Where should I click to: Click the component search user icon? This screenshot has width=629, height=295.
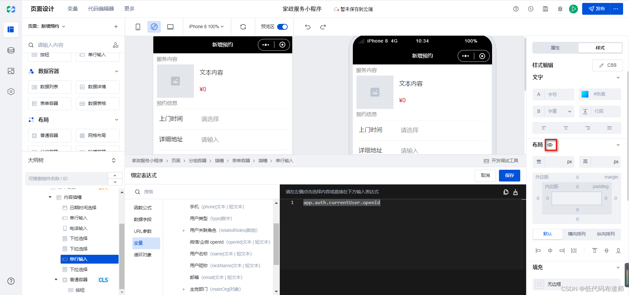[x=116, y=45]
